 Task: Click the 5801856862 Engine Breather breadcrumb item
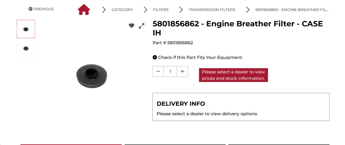292,10
